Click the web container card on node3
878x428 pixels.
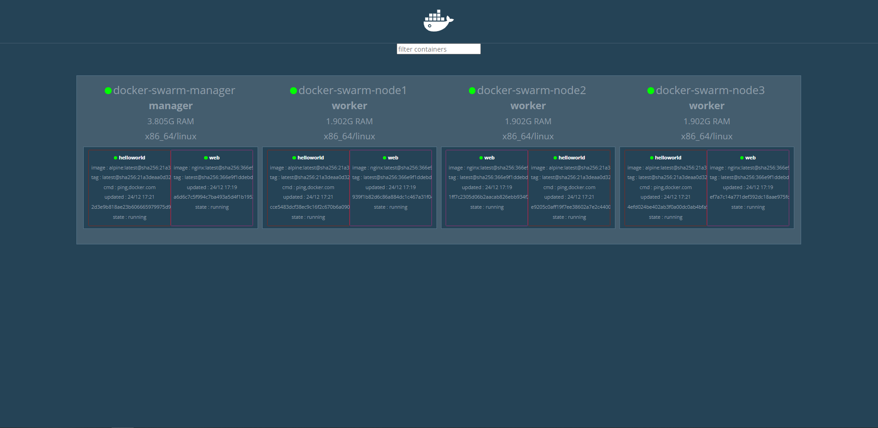748,187
